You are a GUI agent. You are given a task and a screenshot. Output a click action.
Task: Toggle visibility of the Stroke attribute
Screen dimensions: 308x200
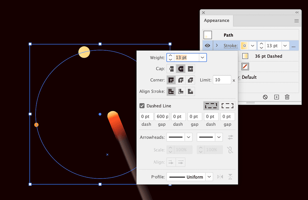click(x=208, y=46)
